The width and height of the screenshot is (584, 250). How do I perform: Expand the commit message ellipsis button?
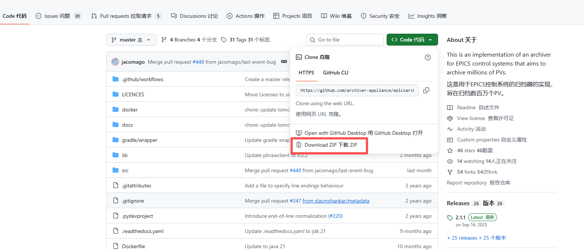click(284, 62)
